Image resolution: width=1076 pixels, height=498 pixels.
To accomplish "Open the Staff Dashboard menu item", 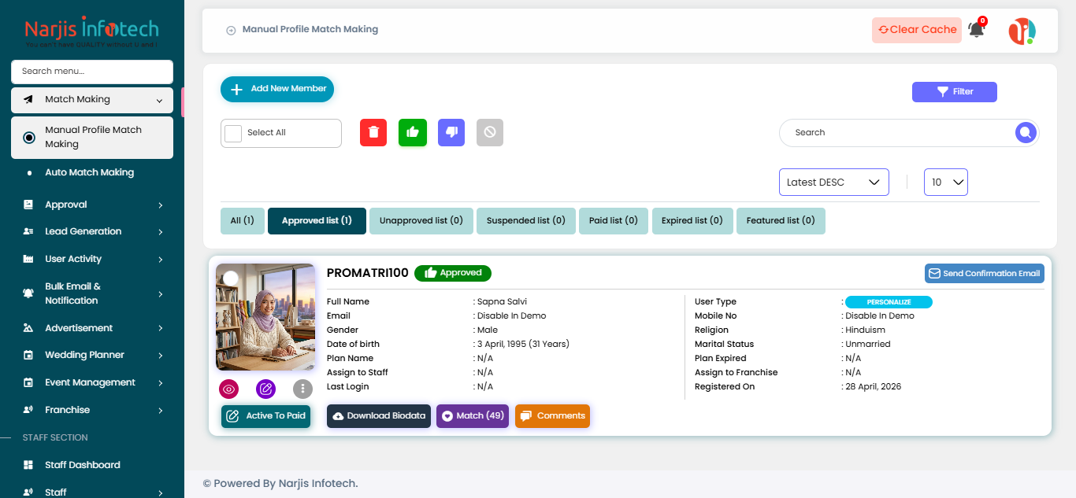I will 83,465.
